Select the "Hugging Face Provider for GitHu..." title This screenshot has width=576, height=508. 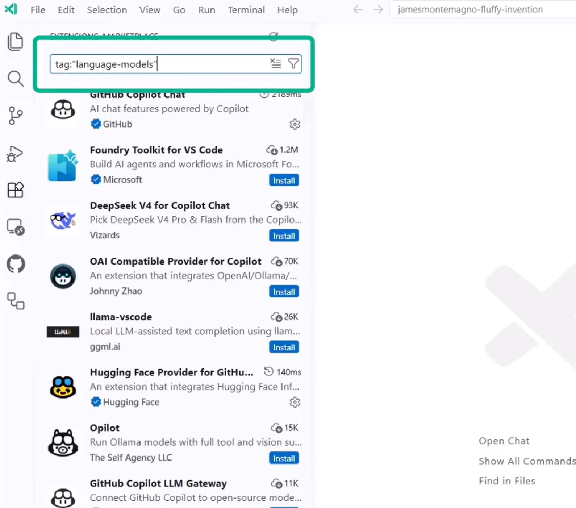pyautogui.click(x=171, y=372)
